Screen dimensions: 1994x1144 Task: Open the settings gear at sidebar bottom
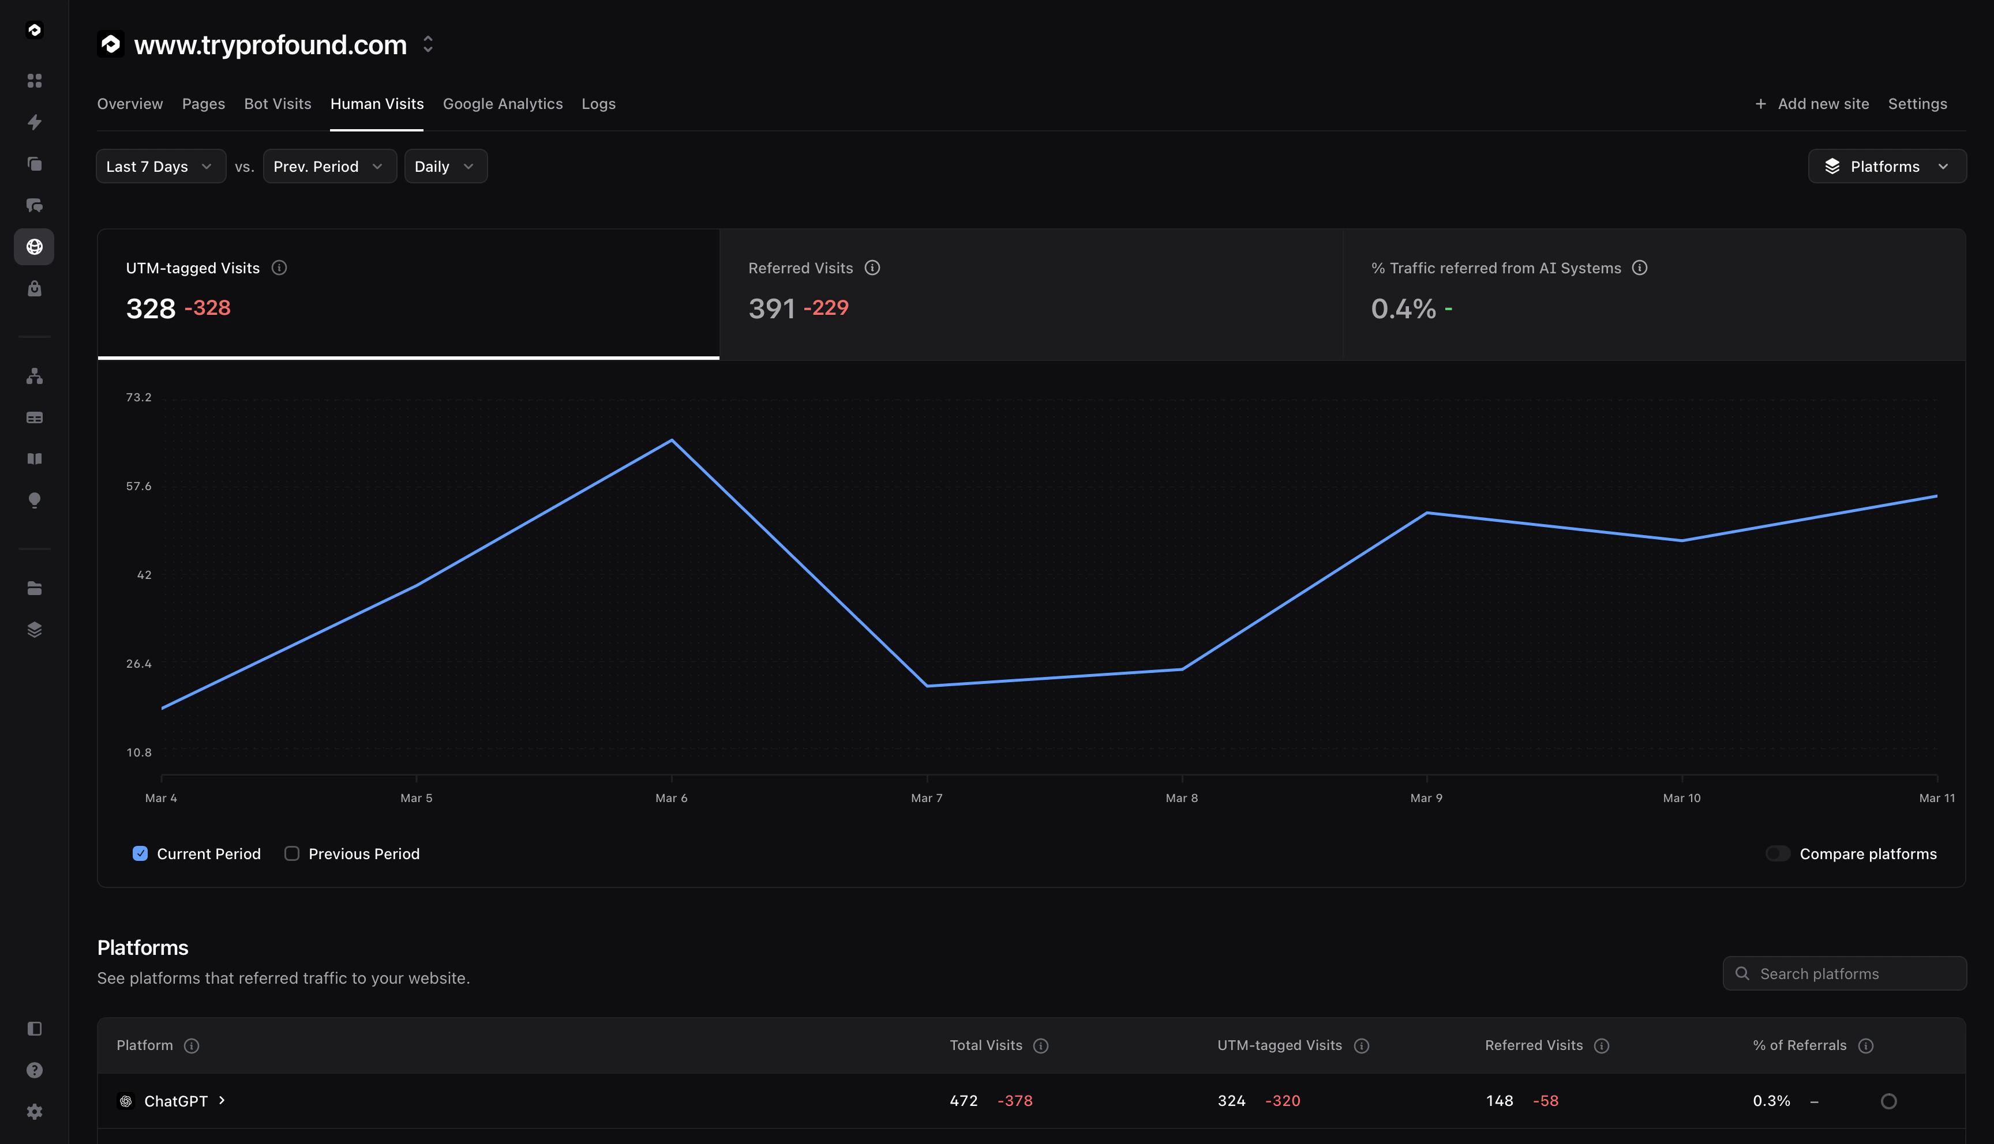pos(34,1111)
